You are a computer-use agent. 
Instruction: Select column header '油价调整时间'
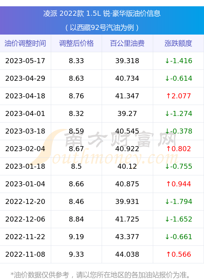pyautogui.click(x=25, y=43)
